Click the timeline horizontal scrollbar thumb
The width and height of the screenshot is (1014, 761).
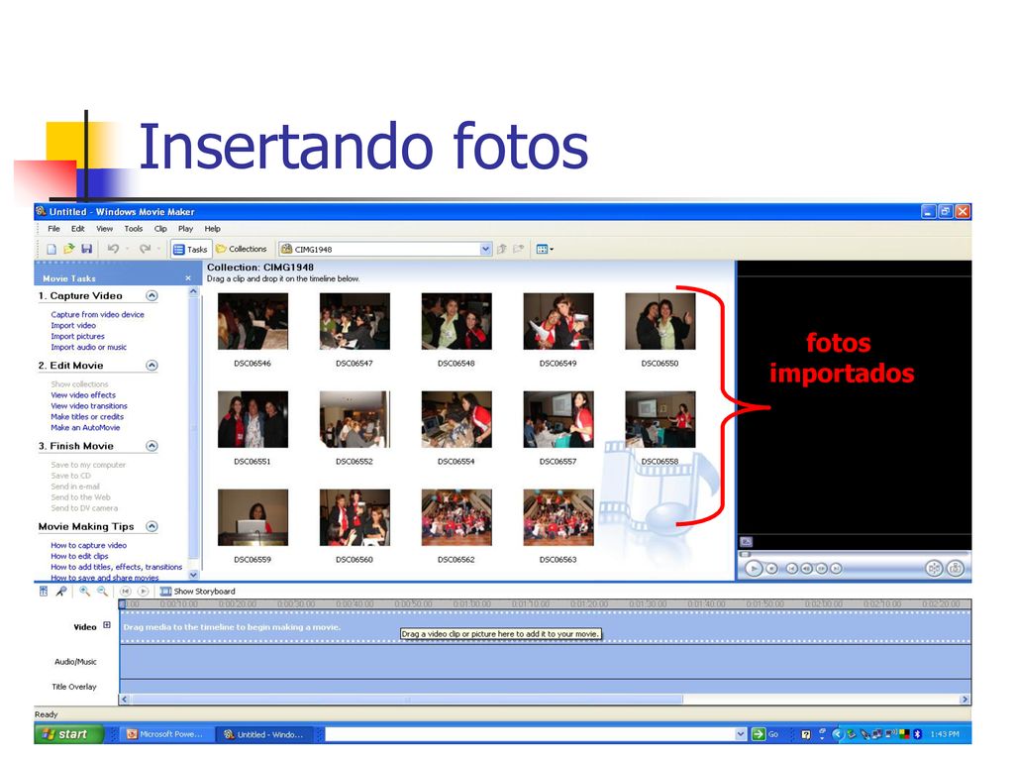pos(407,700)
